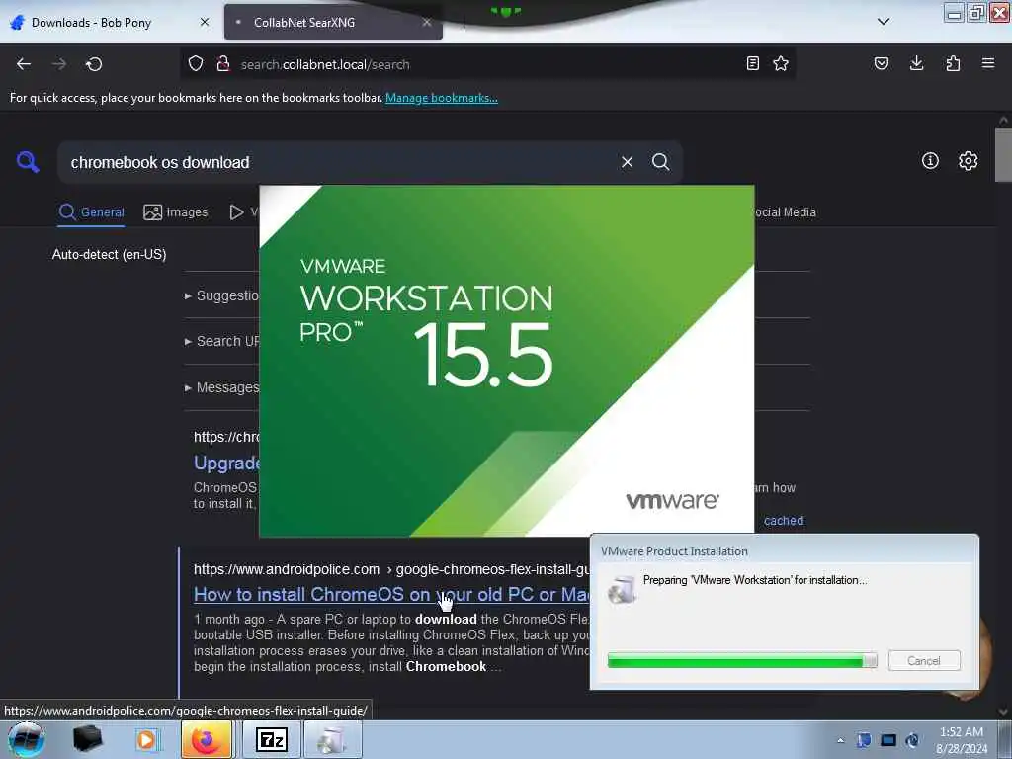Bookmark this page with the star icon
The height and width of the screenshot is (759, 1012).
781,63
